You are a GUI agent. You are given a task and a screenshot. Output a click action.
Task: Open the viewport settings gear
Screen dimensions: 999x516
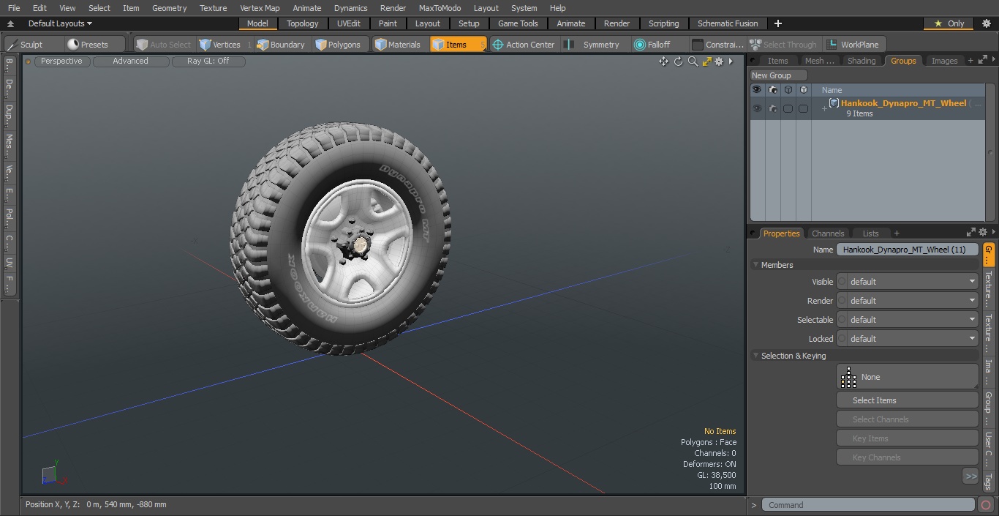(719, 61)
